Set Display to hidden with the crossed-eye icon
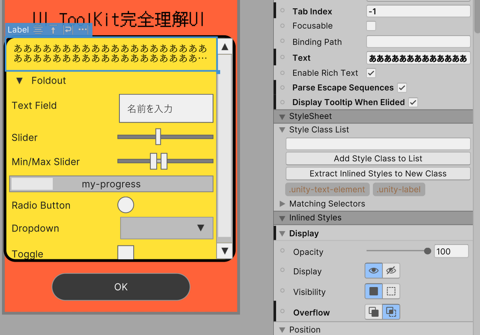 click(x=391, y=271)
